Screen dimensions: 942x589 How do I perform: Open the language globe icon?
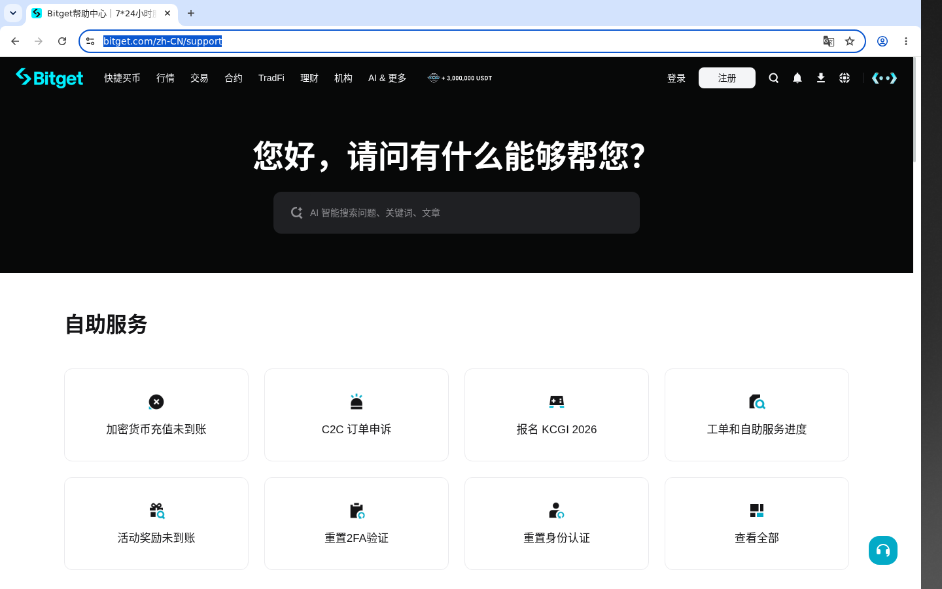click(x=845, y=78)
